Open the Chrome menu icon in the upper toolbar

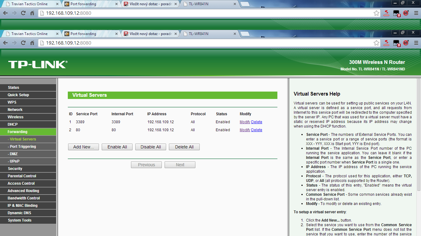[416, 13]
